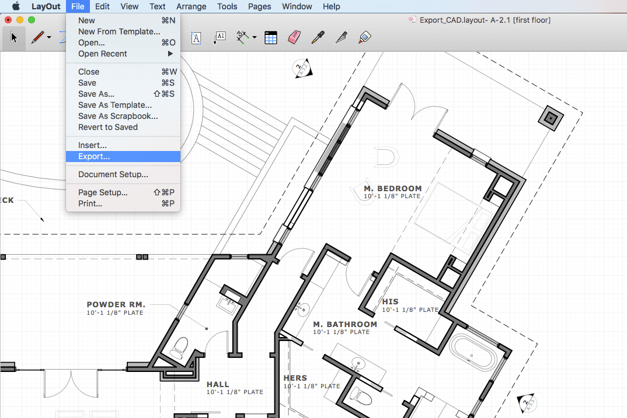The width and height of the screenshot is (627, 418).
Task: Open the Window menu
Action: pyautogui.click(x=297, y=6)
